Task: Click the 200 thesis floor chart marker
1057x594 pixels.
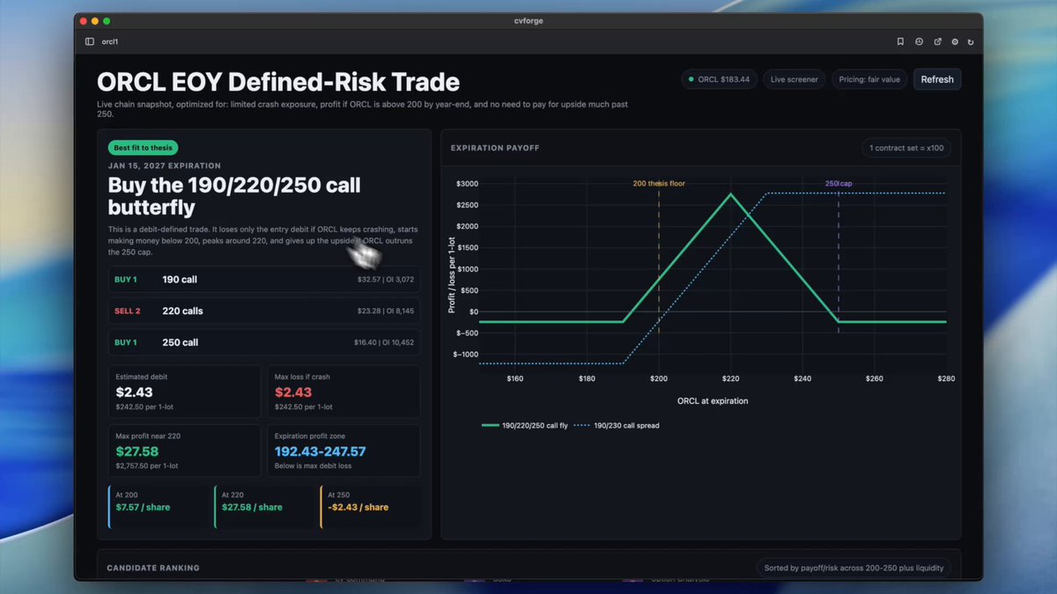Action: tap(659, 184)
